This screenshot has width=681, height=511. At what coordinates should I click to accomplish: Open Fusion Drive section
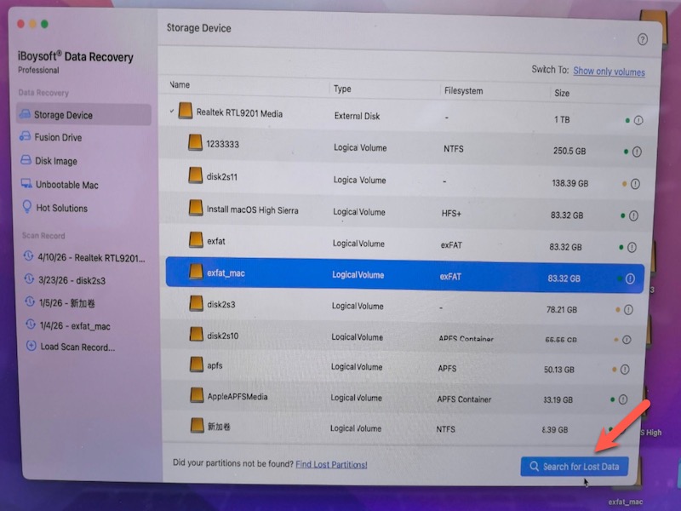point(58,137)
